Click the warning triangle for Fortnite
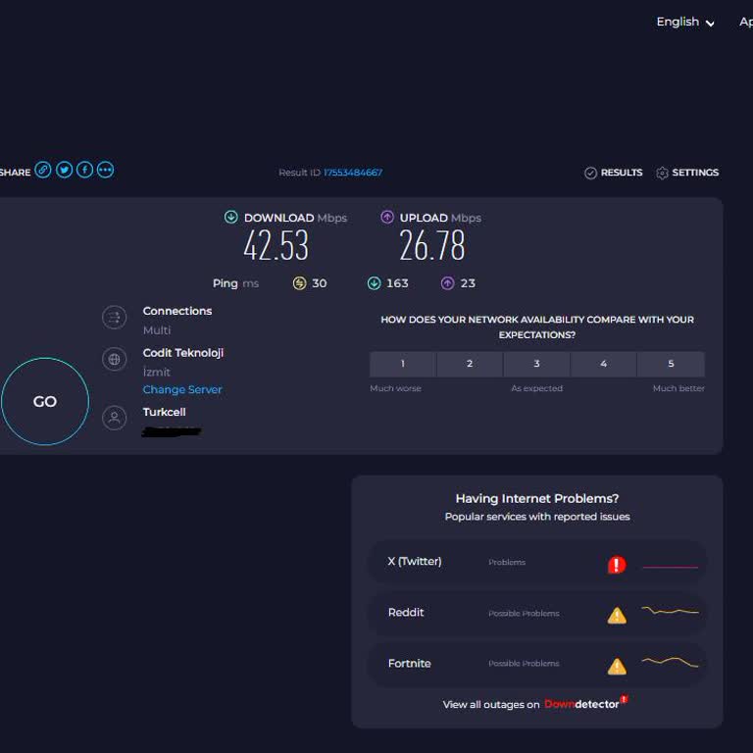Viewport: 753px width, 753px height. (x=617, y=666)
